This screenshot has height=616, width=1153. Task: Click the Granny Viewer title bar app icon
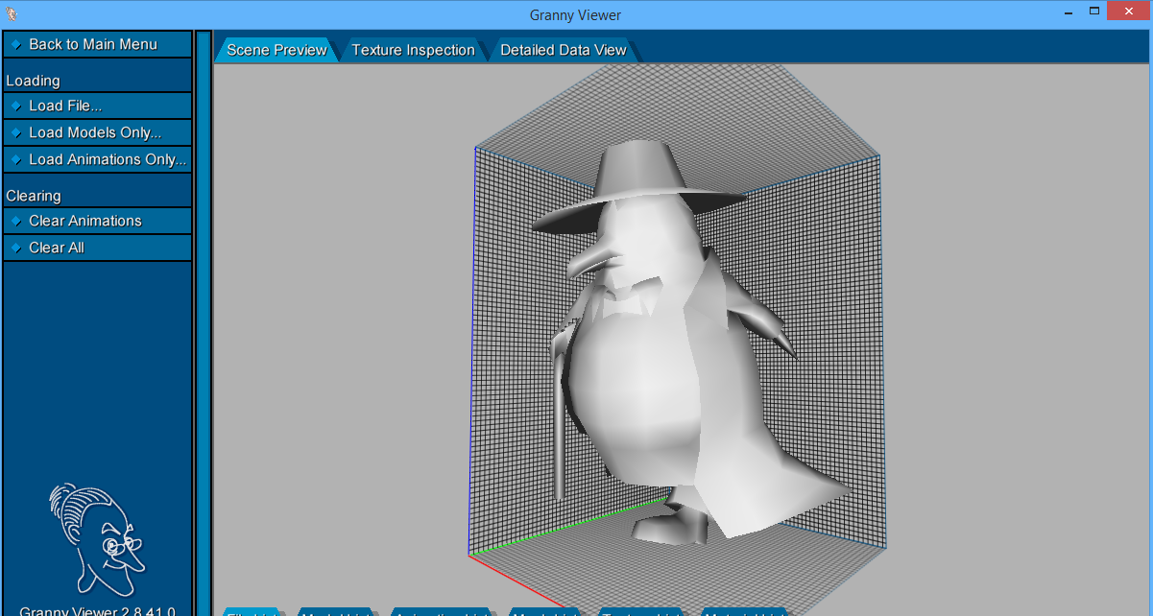[x=12, y=13]
